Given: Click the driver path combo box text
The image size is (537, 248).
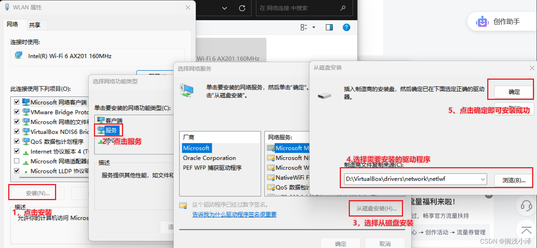Looking at the screenshot, I should click(x=396, y=179).
